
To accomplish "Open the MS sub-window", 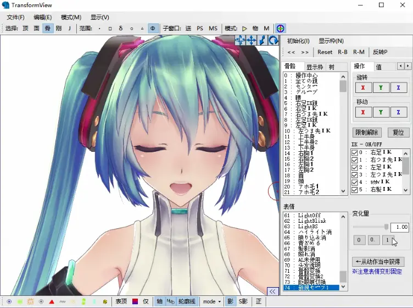I will point(213,29).
